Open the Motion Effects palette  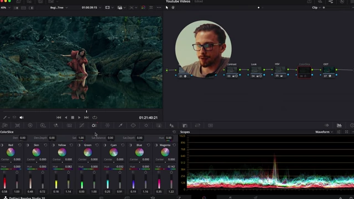69,125
